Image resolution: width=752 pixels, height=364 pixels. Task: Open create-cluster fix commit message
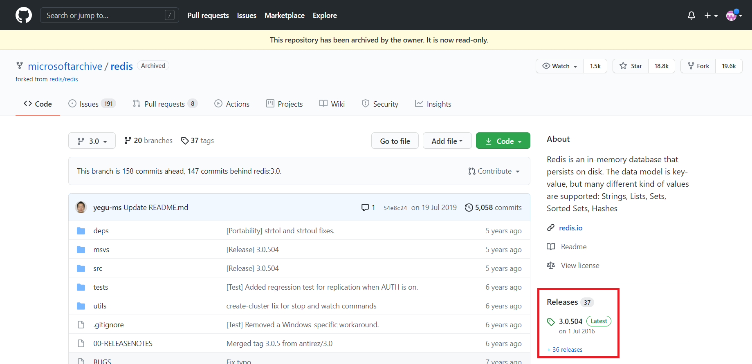point(301,306)
